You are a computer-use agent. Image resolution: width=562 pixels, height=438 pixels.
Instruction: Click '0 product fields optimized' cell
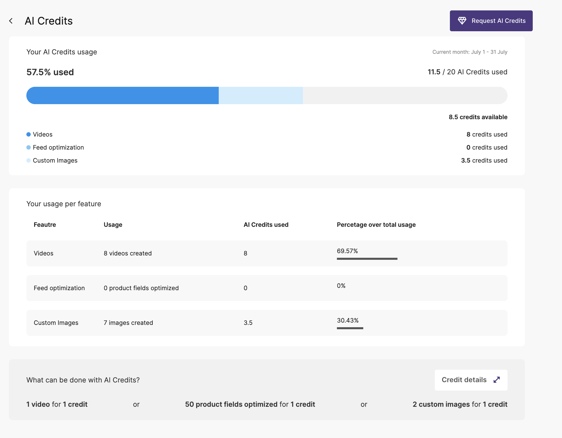[141, 288]
